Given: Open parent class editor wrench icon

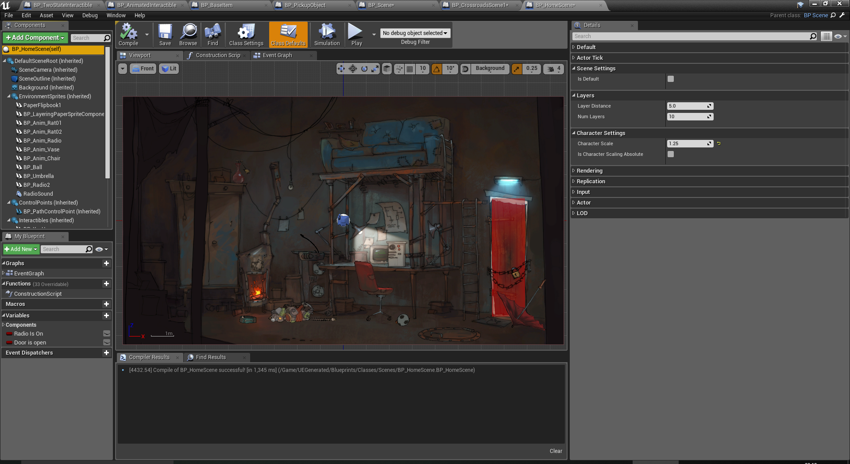Looking at the screenshot, I should pyautogui.click(x=842, y=15).
